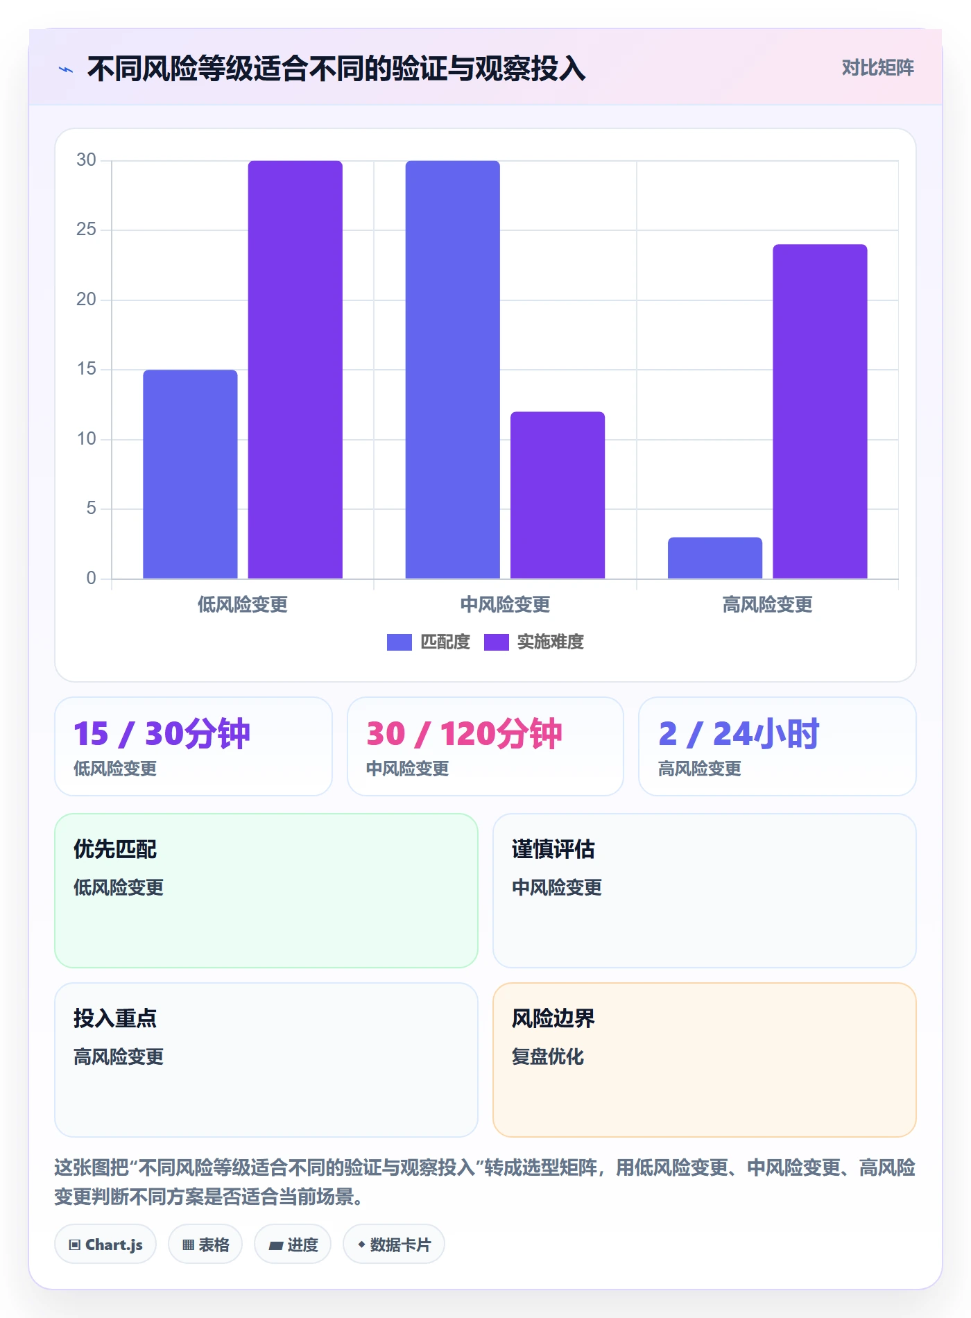971x1318 pixels.
Task: Click the y-axis value 30
Action: [86, 160]
